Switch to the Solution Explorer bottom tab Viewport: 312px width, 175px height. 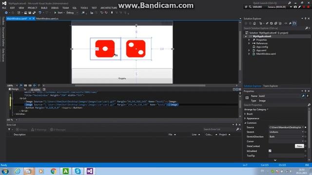click(253, 86)
